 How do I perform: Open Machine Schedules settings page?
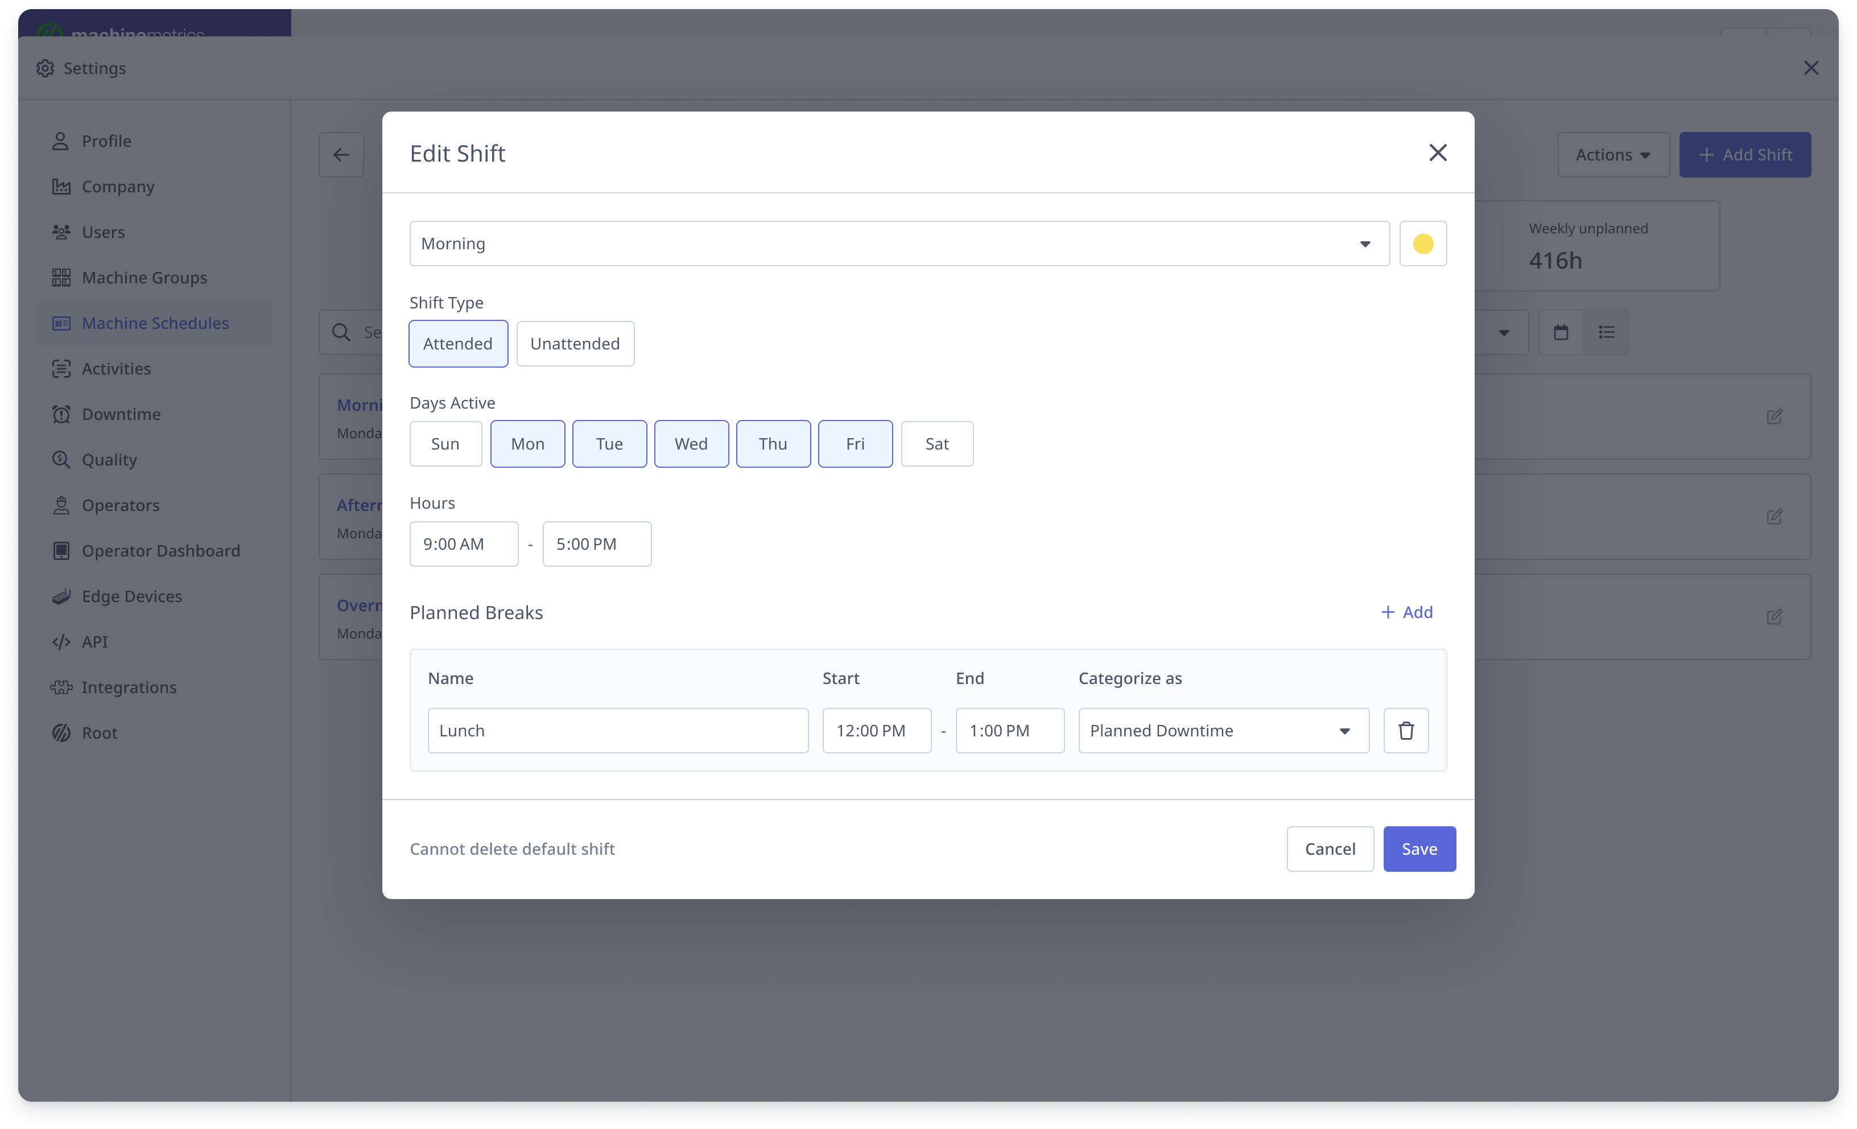(155, 323)
